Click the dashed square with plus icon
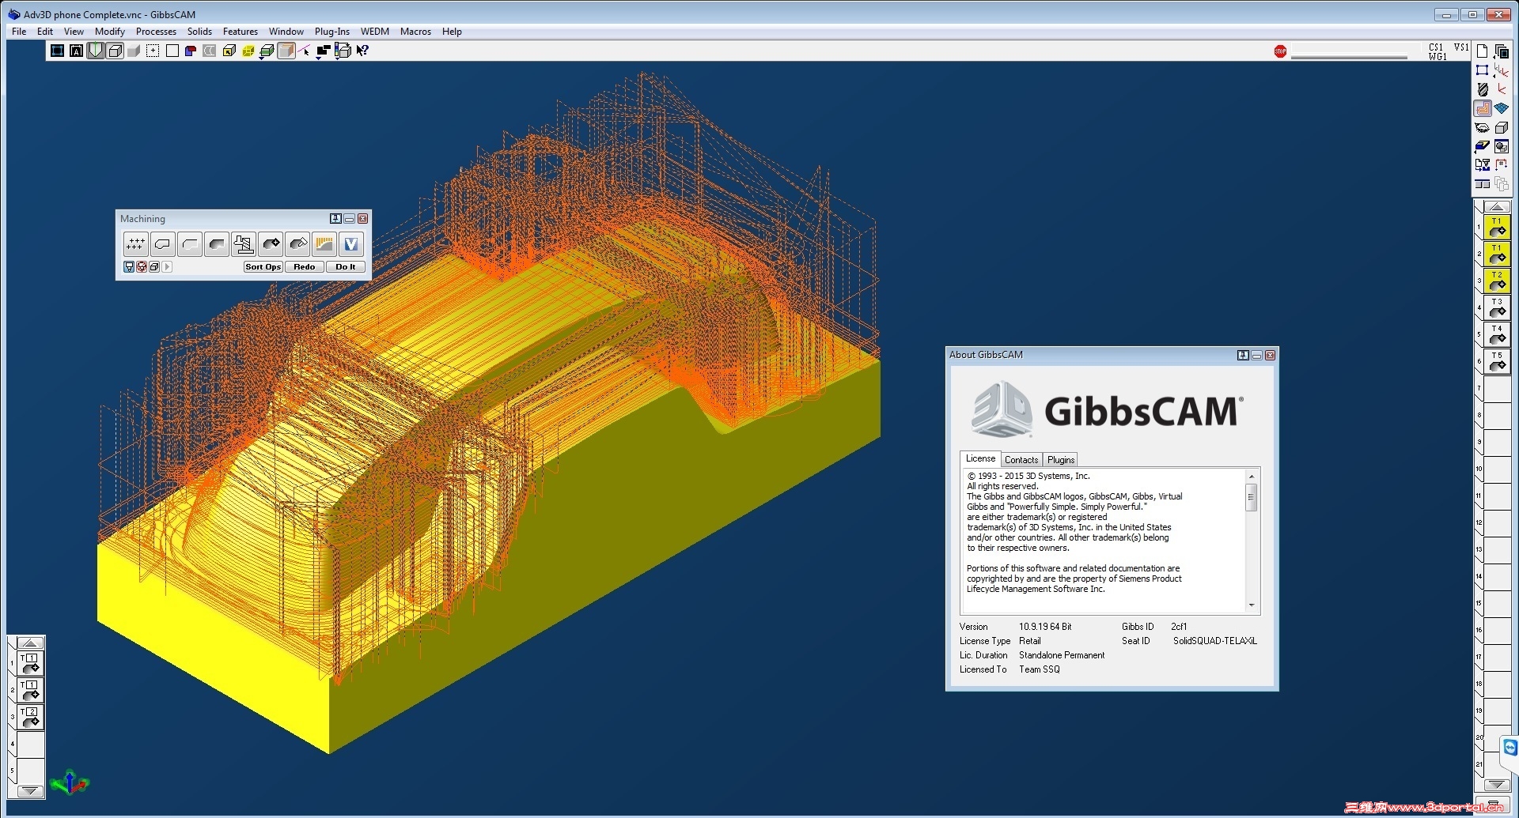Viewport: 1519px width, 818px height. pyautogui.click(x=153, y=51)
